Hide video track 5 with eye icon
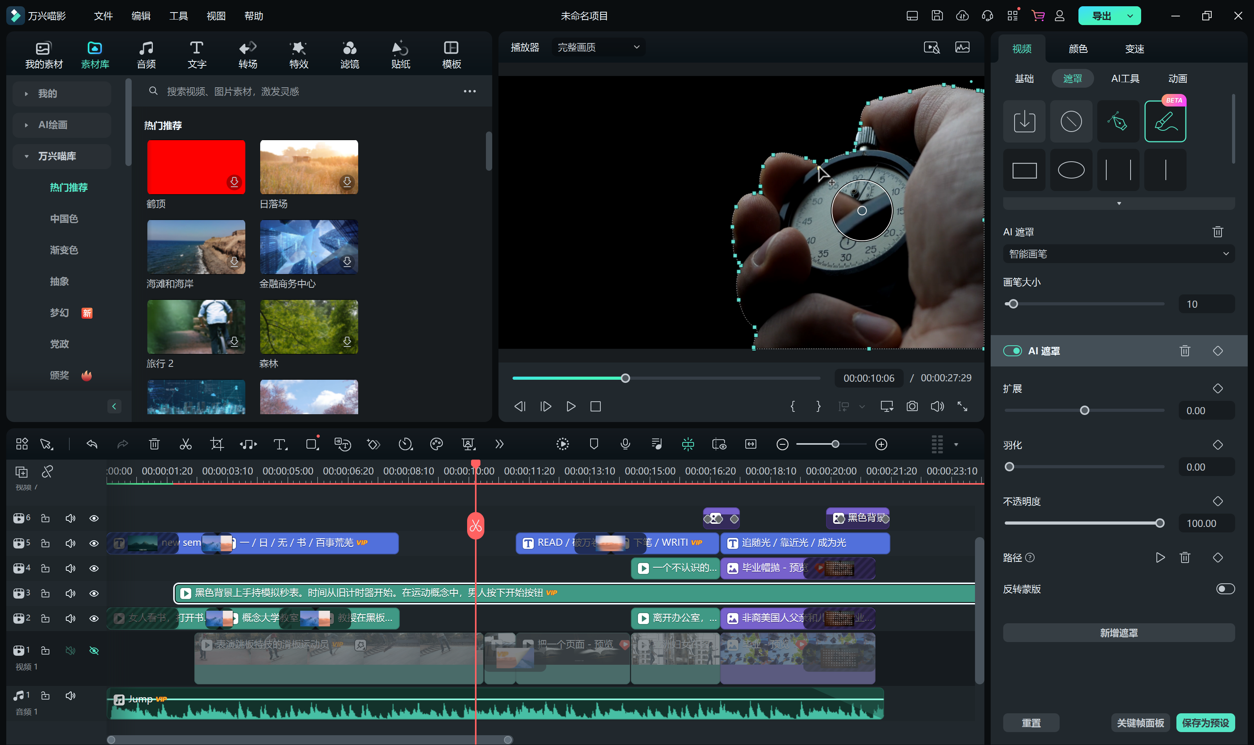 [93, 544]
